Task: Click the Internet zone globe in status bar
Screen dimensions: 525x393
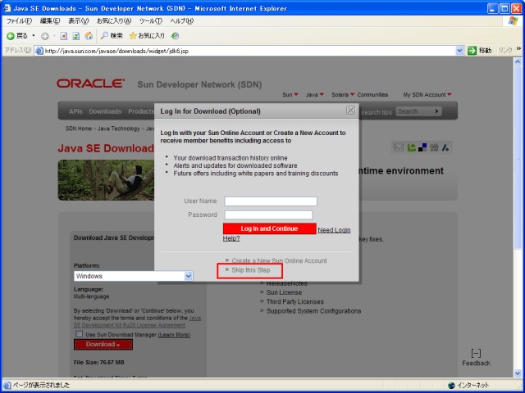Action: click(451, 386)
